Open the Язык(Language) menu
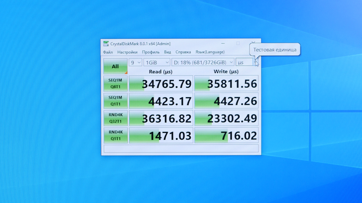Screen dimensions: 362x203 (210, 52)
